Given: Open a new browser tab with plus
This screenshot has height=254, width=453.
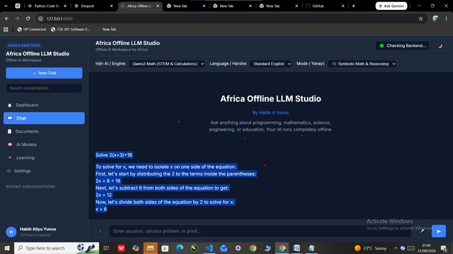Looking at the screenshot, I should tap(354, 6).
